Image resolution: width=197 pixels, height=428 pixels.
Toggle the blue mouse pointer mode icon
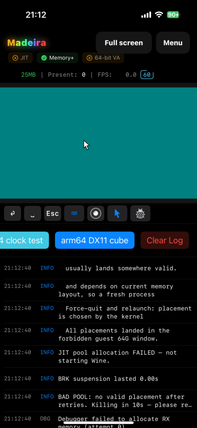pyautogui.click(x=117, y=213)
